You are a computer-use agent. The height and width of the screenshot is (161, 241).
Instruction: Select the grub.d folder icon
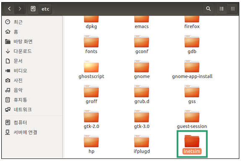pyautogui.click(x=142, y=91)
